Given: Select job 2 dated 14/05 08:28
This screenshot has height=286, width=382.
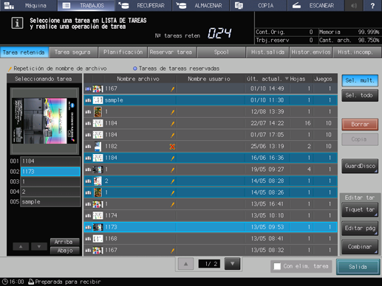Looking at the screenshot, I should pos(211,181).
